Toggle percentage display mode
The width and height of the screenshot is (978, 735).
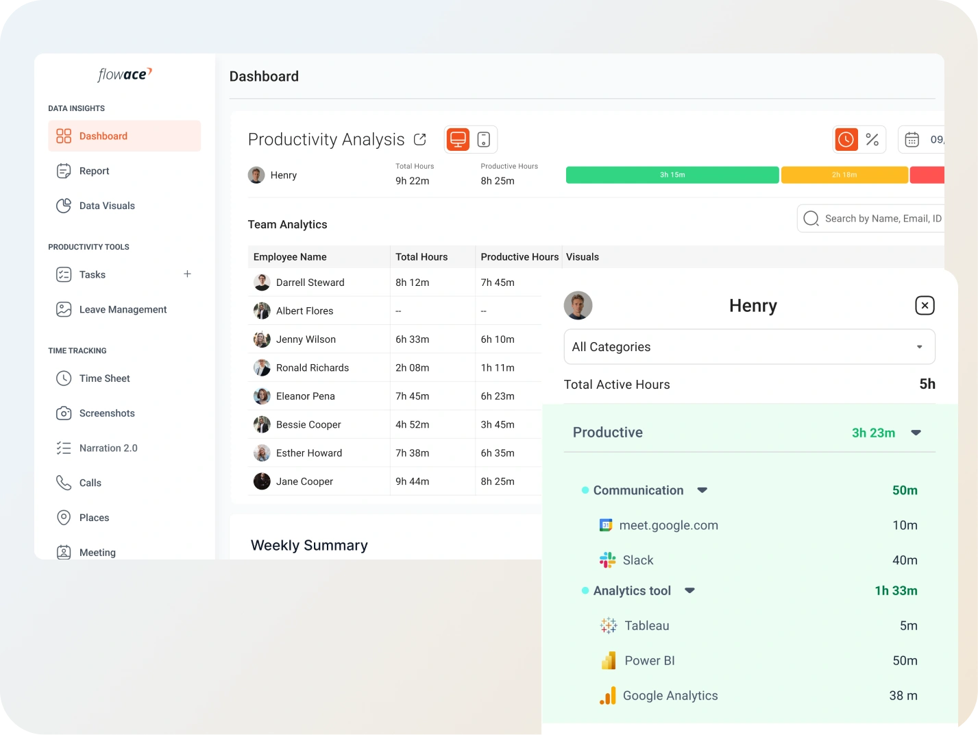[872, 140]
